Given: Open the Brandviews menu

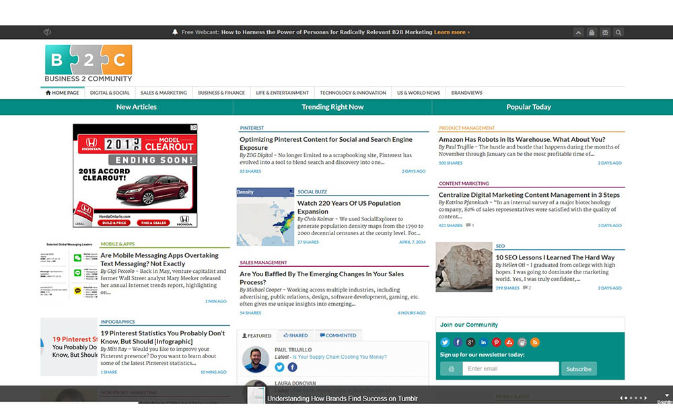Looking at the screenshot, I should tap(466, 93).
